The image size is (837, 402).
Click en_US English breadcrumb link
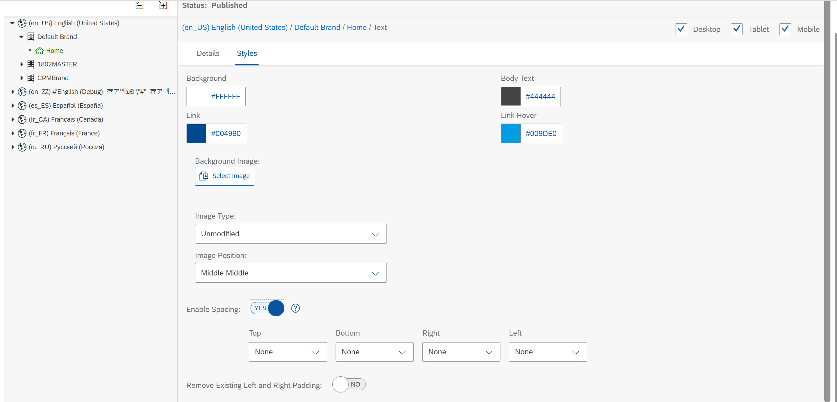[235, 27]
